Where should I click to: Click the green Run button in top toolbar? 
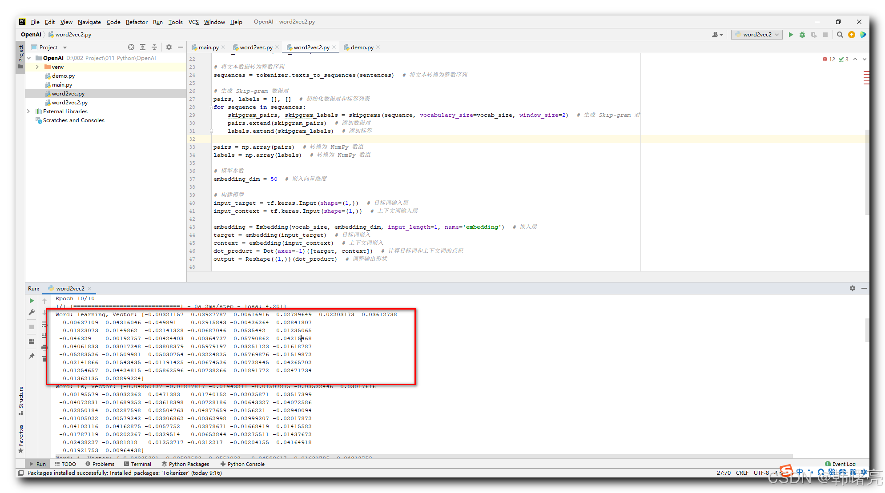coord(791,35)
